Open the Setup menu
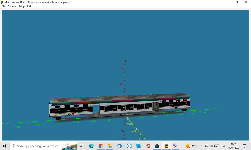 [x=21, y=6]
